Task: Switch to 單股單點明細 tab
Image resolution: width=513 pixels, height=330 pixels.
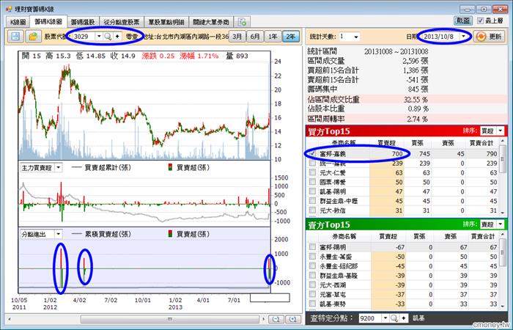Action: tap(166, 22)
